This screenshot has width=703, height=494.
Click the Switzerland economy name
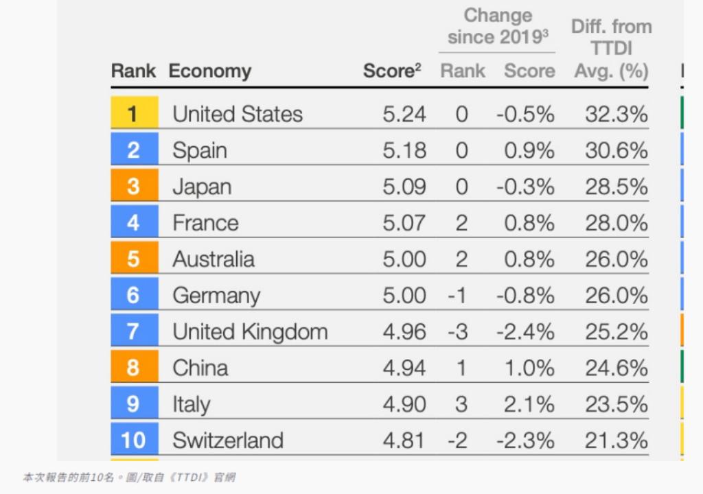coord(228,440)
